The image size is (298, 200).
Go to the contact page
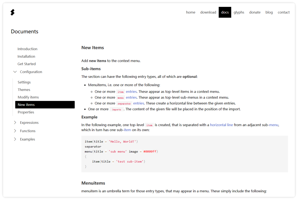(284, 12)
